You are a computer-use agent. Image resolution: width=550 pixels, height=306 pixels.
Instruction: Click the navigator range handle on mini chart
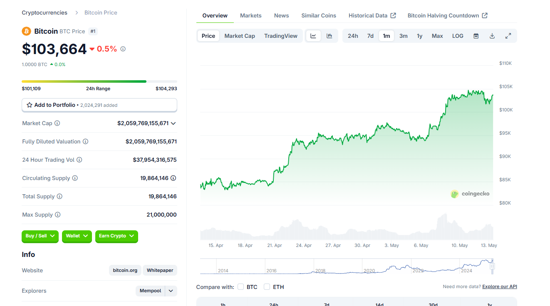coord(492,266)
